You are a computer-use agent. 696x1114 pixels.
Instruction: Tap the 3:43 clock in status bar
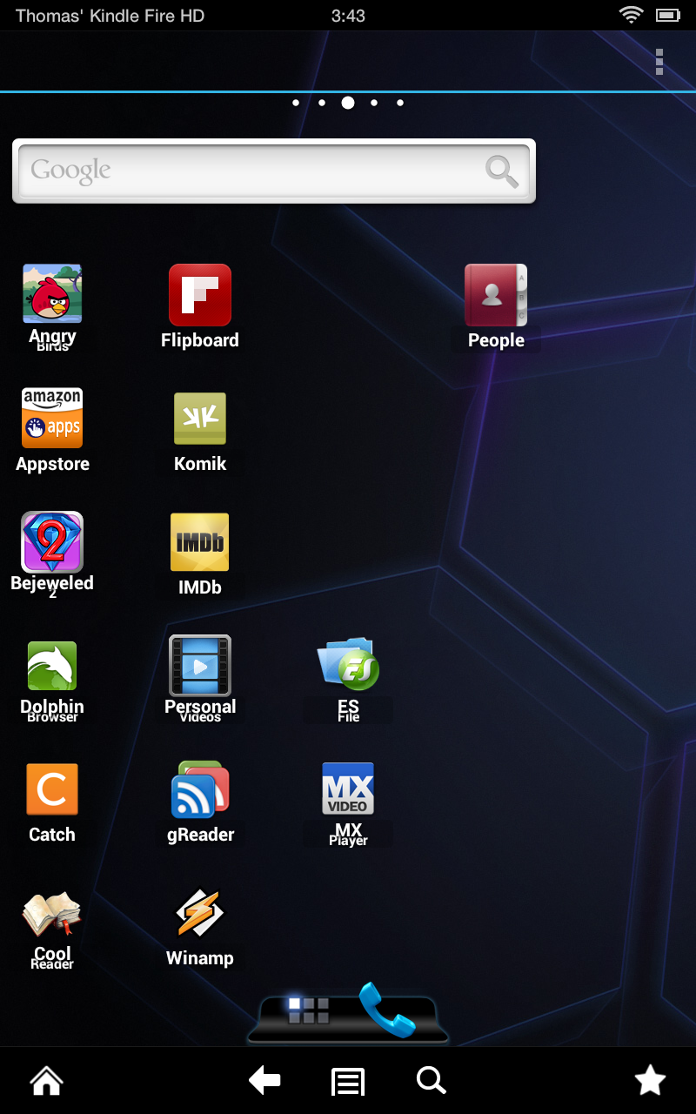pyautogui.click(x=348, y=16)
